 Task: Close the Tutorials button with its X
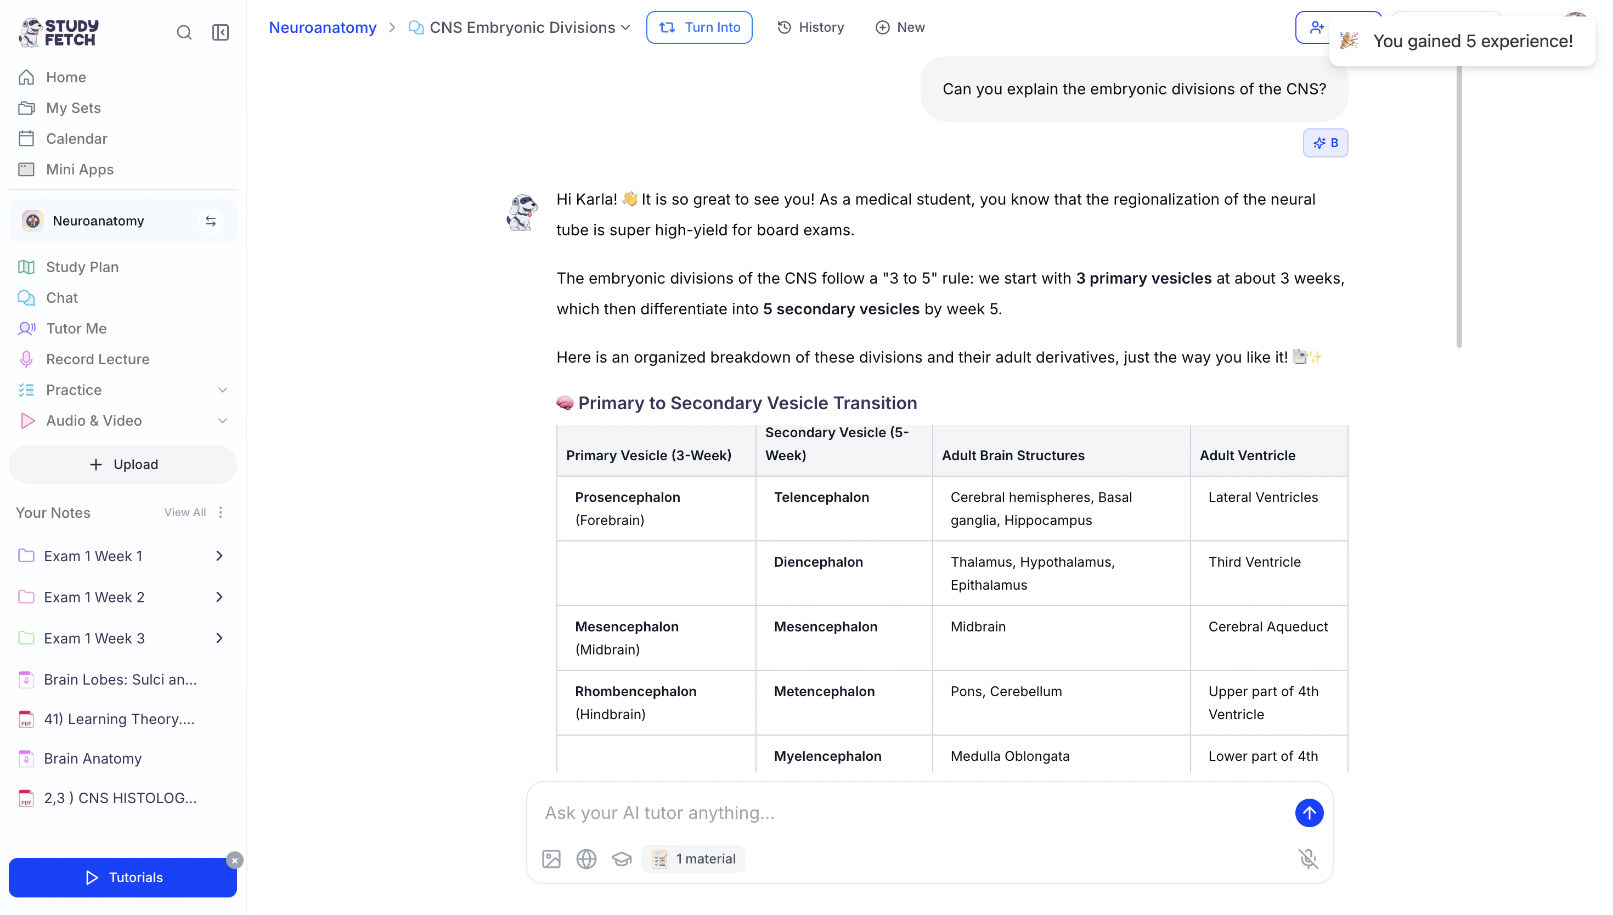[x=234, y=860]
